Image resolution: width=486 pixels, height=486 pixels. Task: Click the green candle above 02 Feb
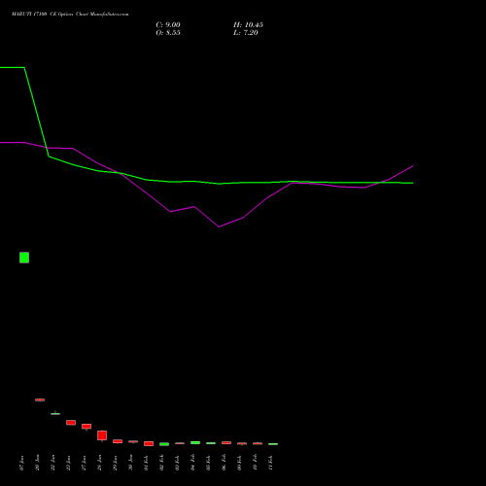(164, 444)
